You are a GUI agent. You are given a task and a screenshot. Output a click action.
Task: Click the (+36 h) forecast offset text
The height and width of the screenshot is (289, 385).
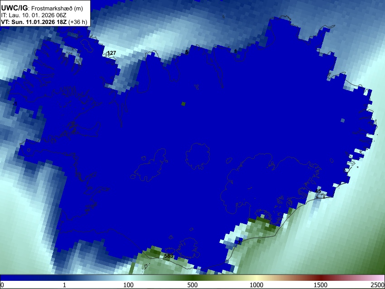[77, 22]
